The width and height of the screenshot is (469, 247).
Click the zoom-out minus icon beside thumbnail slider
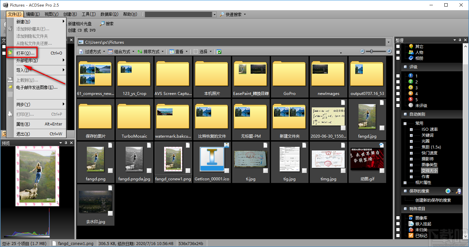click(x=362, y=51)
